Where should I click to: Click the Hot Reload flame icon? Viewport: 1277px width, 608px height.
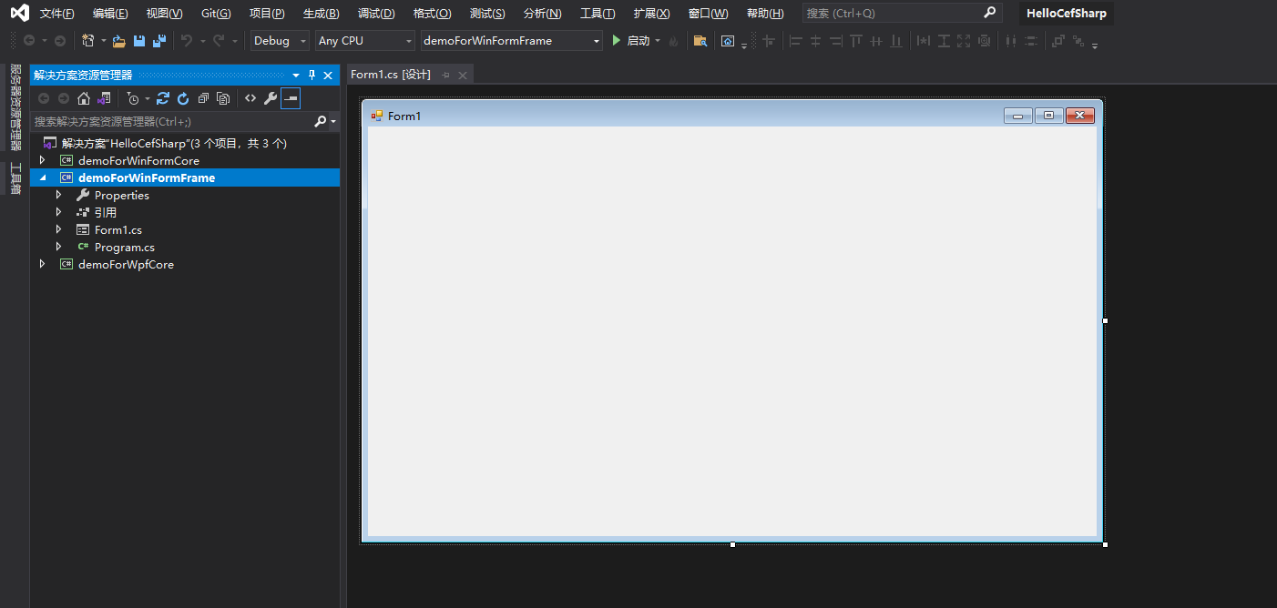[x=673, y=41]
